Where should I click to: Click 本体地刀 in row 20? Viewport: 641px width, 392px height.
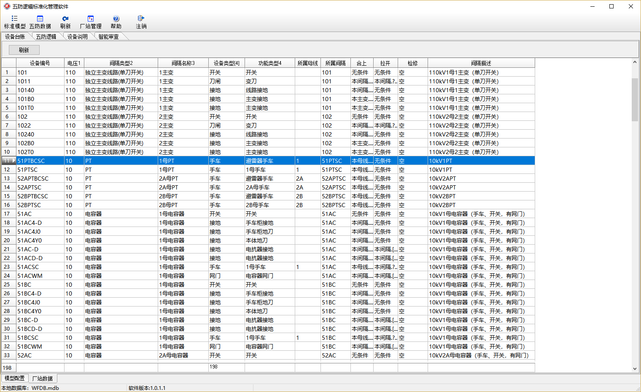tap(270, 240)
